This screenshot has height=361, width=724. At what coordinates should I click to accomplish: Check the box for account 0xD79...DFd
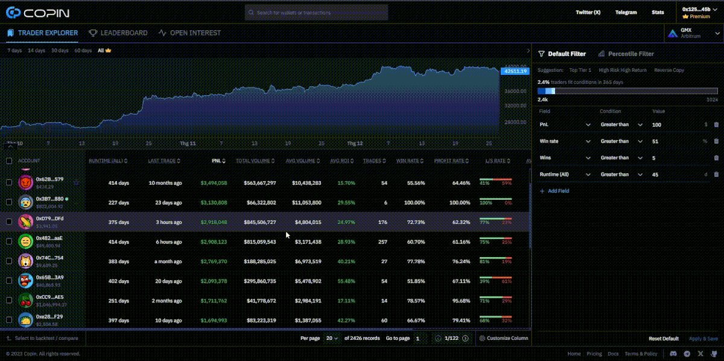point(9,222)
